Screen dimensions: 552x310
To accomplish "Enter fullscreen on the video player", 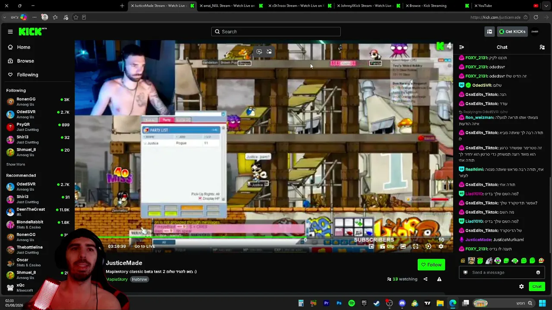I will (416, 246).
